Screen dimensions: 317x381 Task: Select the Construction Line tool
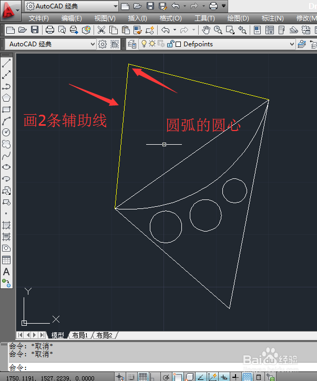[x=6, y=75]
